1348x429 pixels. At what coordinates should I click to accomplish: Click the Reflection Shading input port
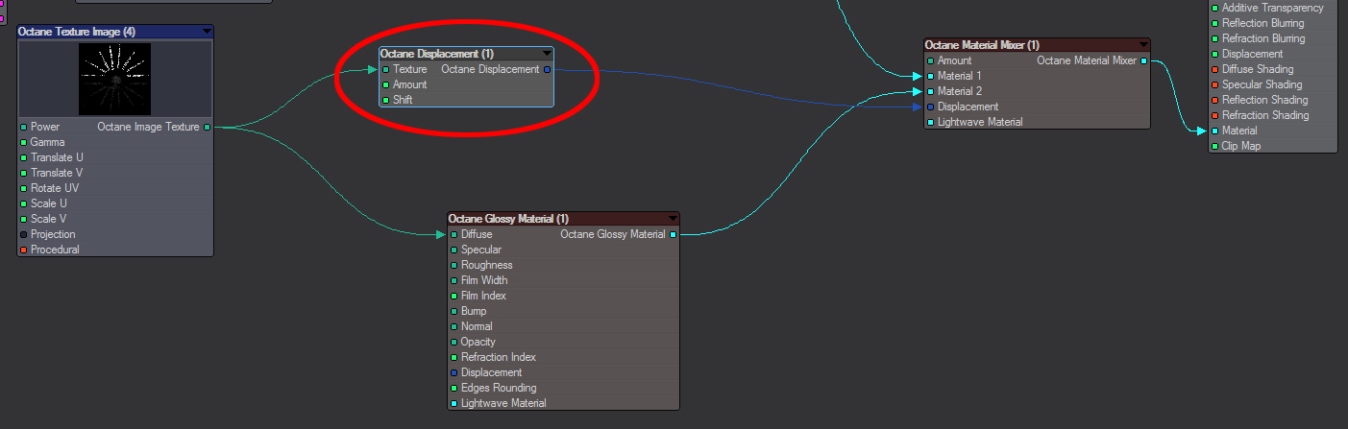(1215, 100)
